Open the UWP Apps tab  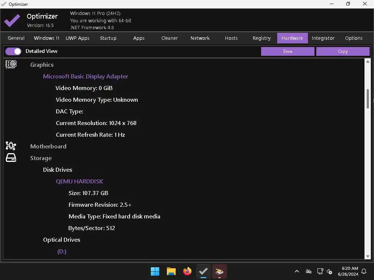click(77, 38)
